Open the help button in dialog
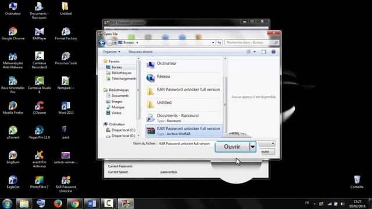The width and height of the screenshot is (372, 209). pyautogui.click(x=273, y=52)
